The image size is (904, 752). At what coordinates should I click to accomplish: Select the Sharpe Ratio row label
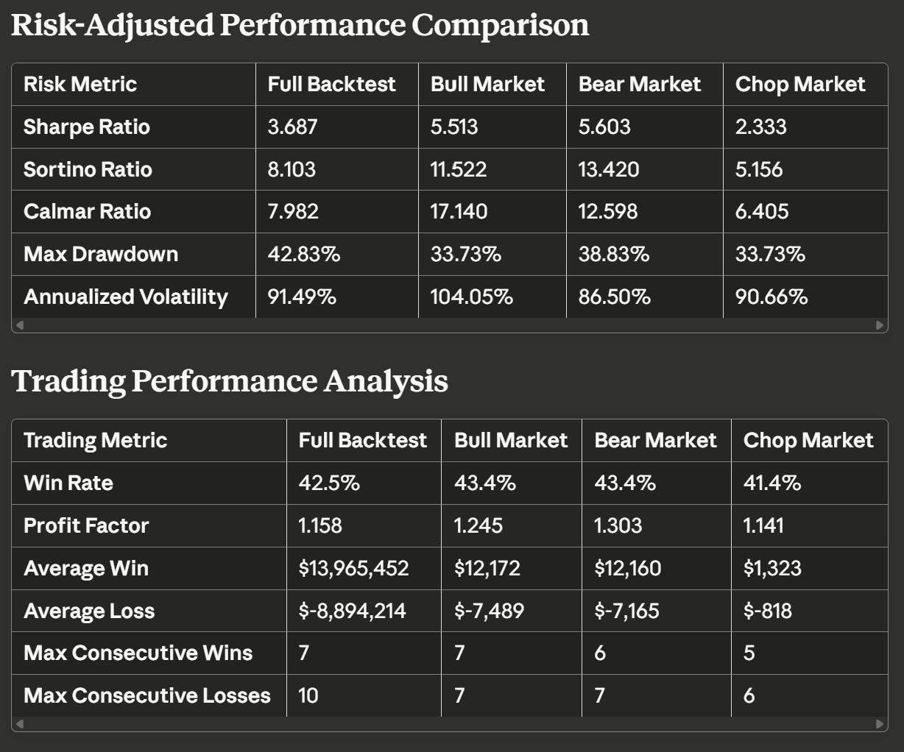tap(87, 127)
